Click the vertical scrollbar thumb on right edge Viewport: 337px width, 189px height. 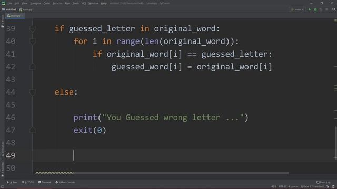click(x=335, y=142)
